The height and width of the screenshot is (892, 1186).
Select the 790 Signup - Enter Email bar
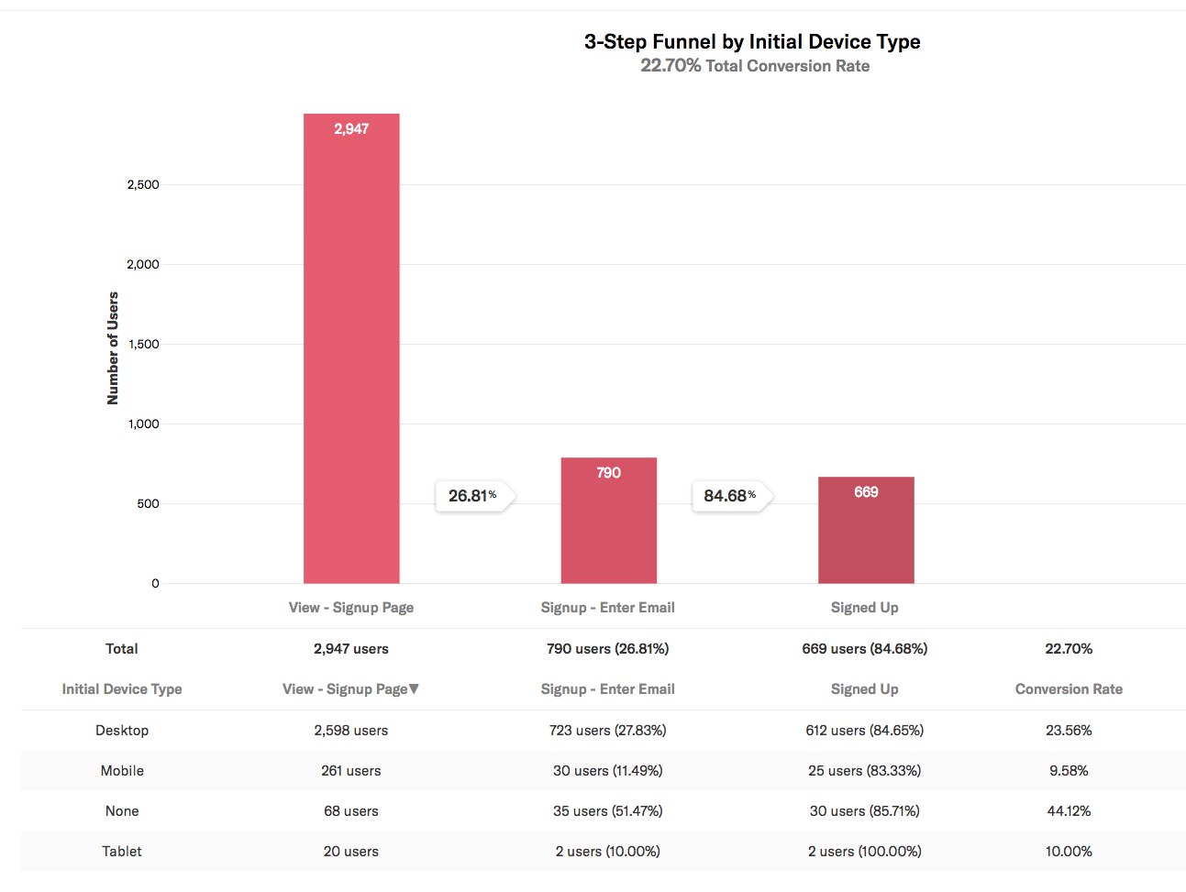608,521
